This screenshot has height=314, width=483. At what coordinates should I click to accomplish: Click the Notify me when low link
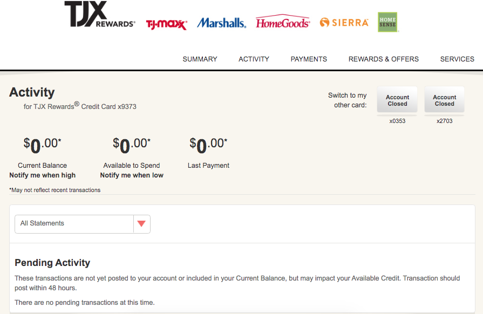point(132,175)
